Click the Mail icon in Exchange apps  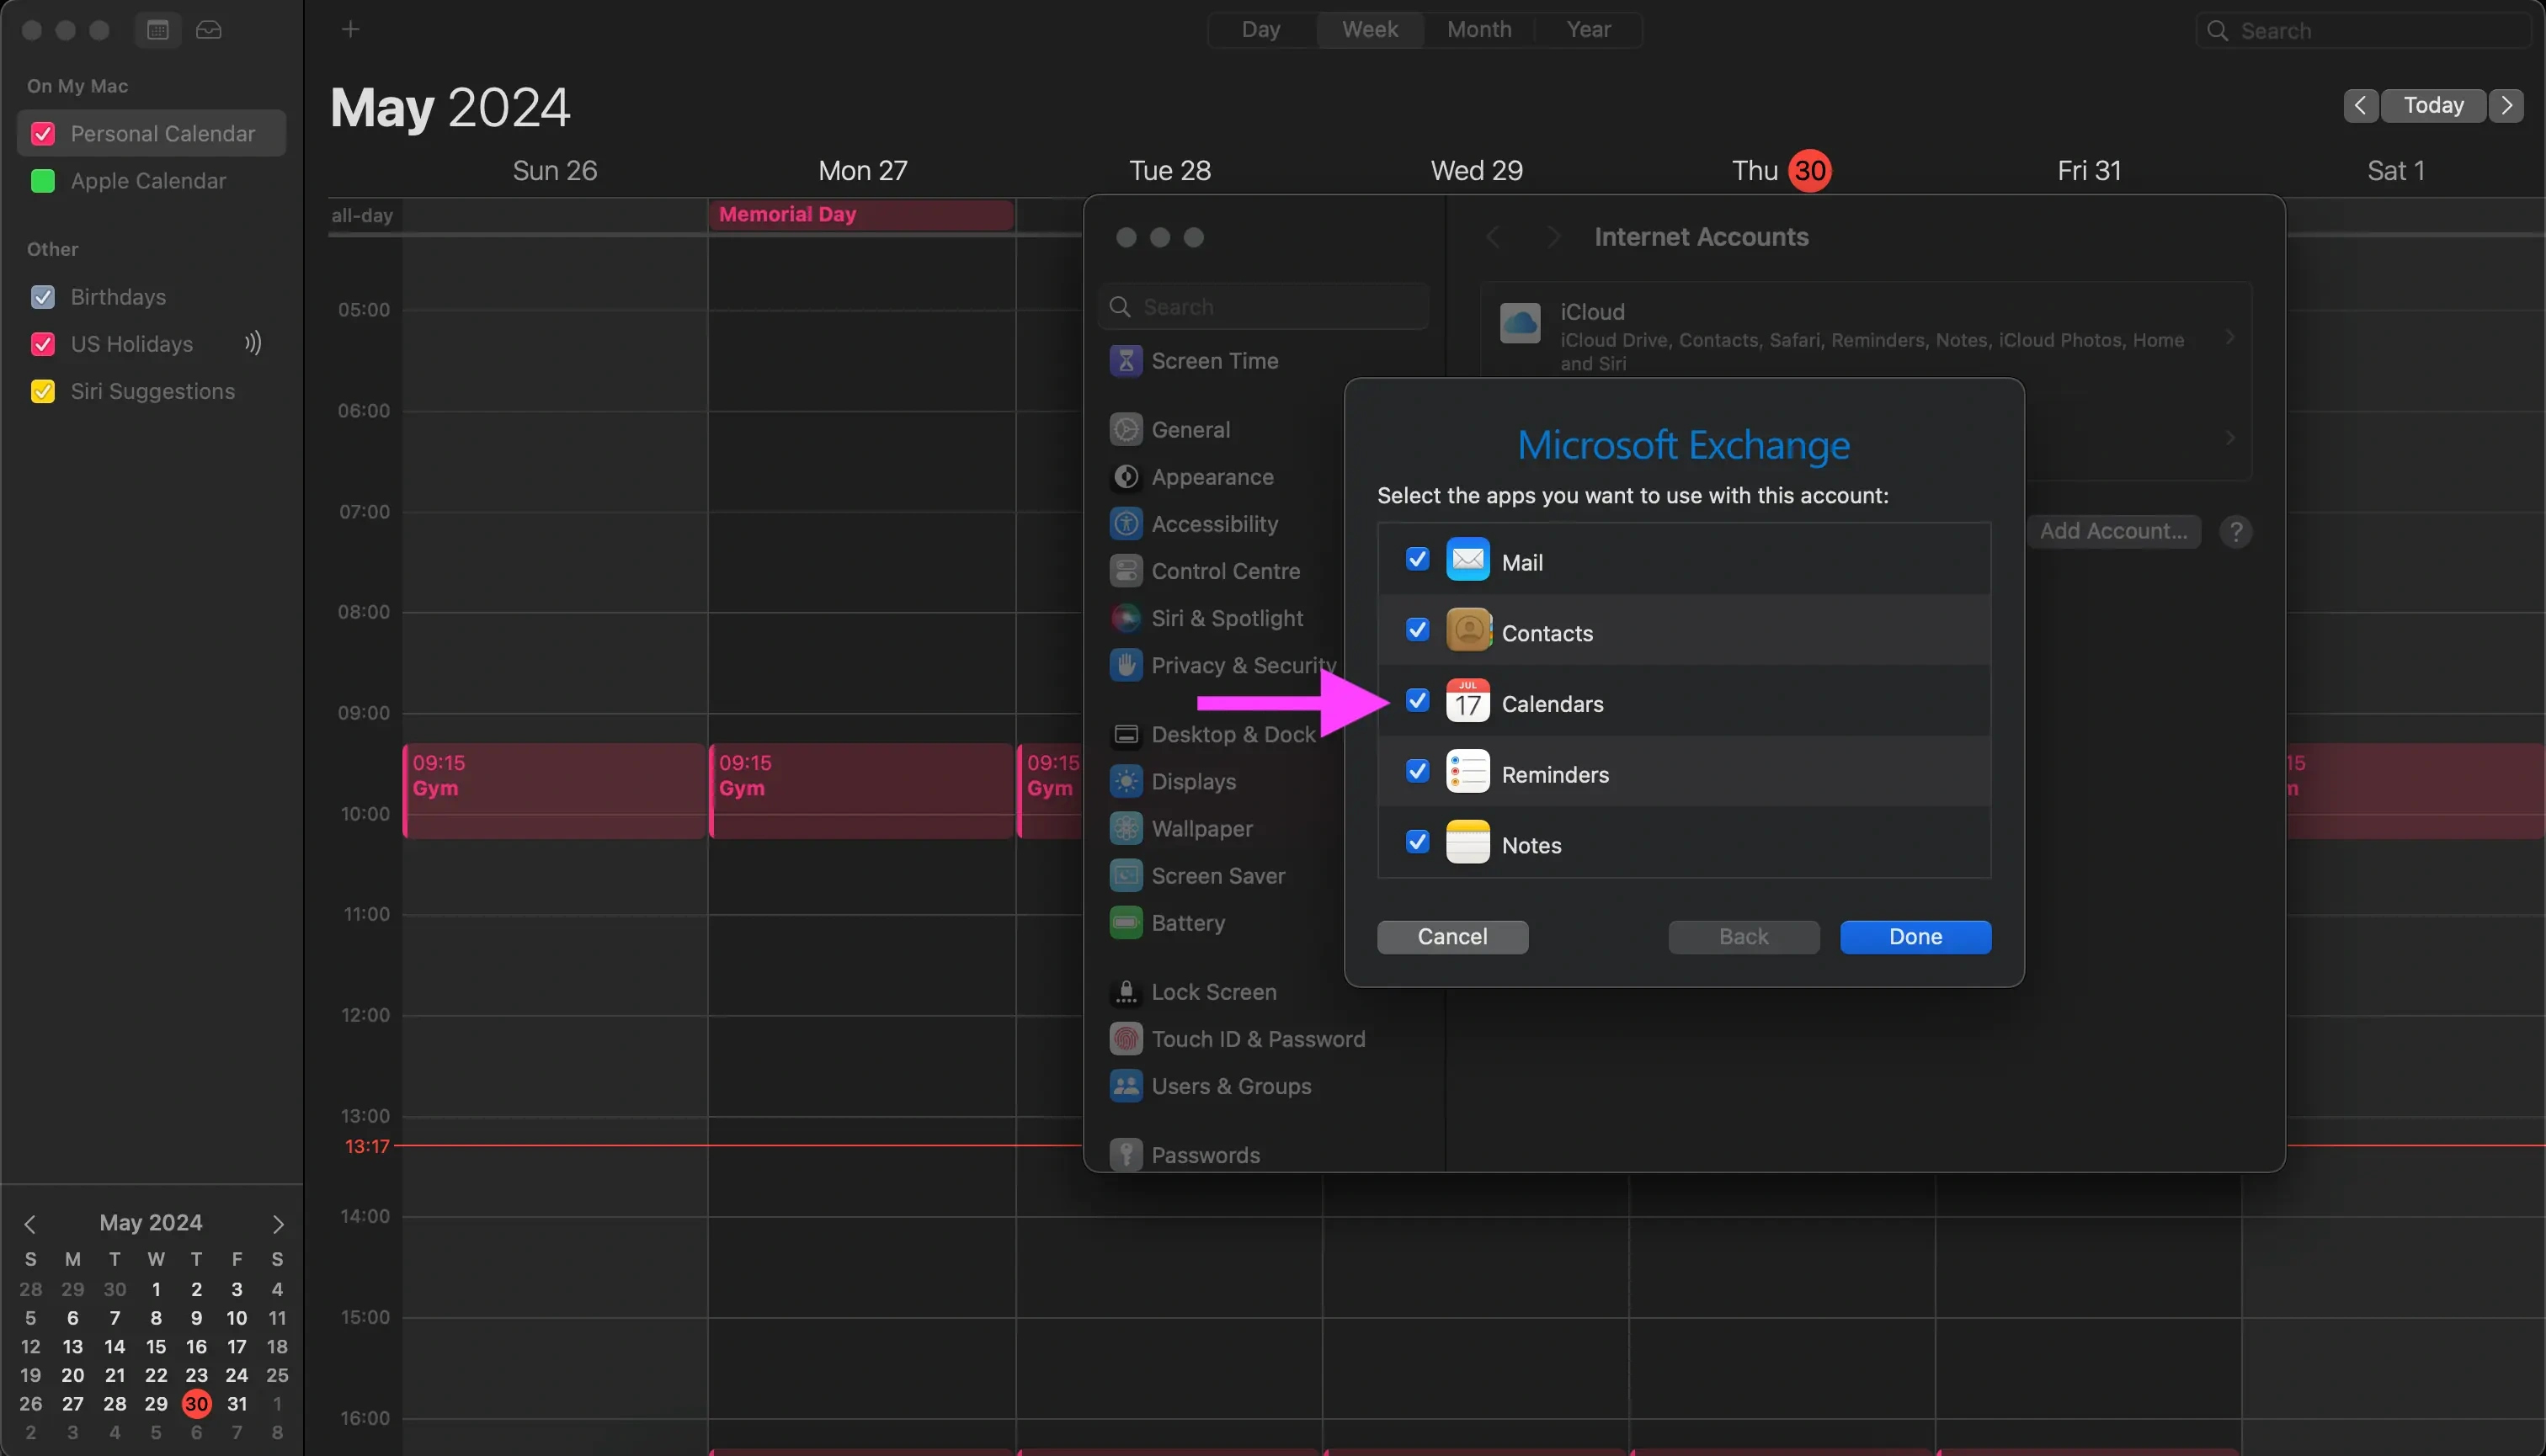(1467, 560)
